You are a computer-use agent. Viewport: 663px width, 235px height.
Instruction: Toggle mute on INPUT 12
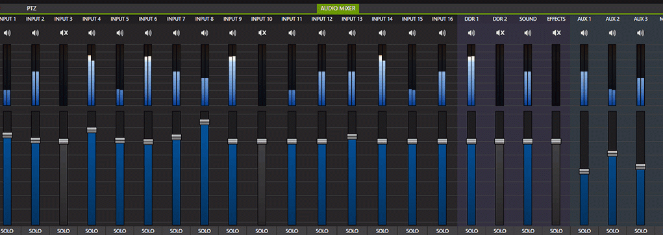point(322,32)
